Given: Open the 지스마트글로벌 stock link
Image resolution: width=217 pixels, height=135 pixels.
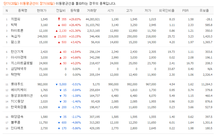Looking at the screenshot, I should [x=22, y=63].
